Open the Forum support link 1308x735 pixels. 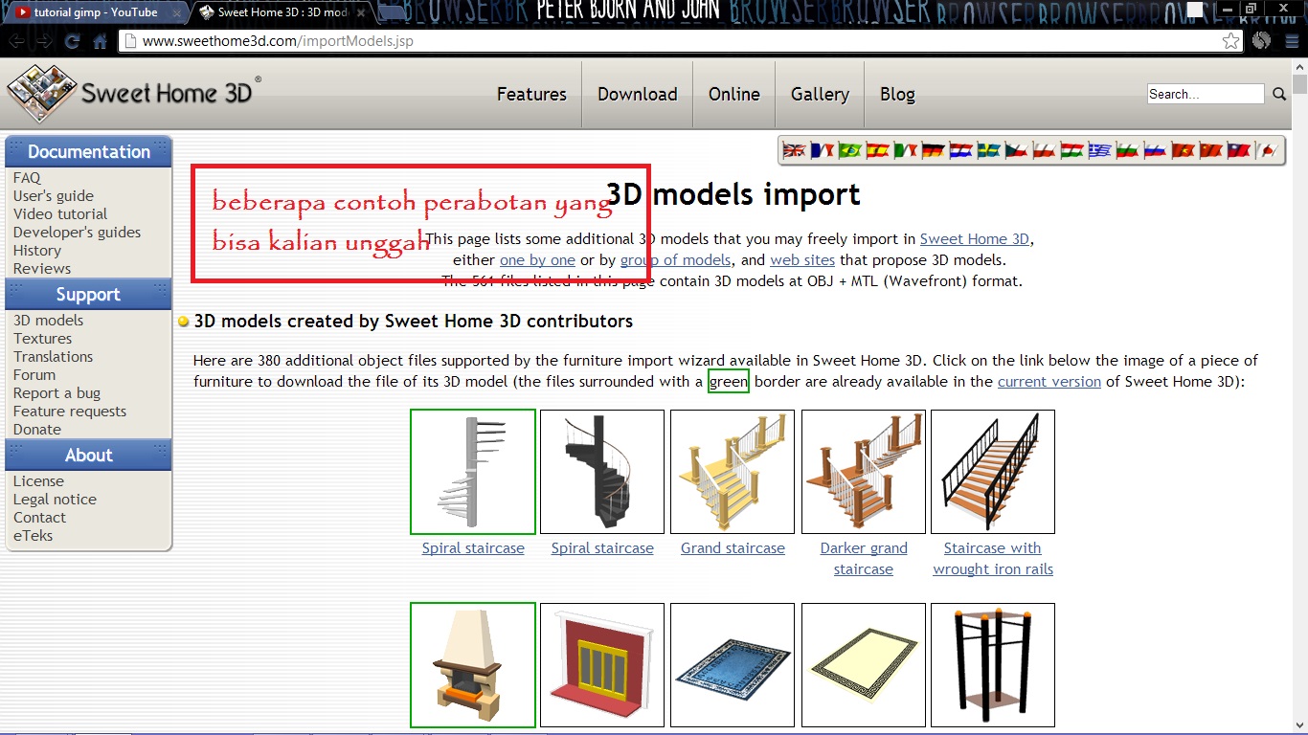(x=34, y=374)
